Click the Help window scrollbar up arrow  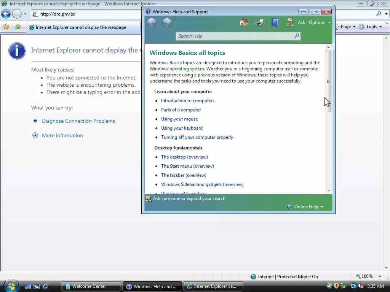tap(329, 47)
